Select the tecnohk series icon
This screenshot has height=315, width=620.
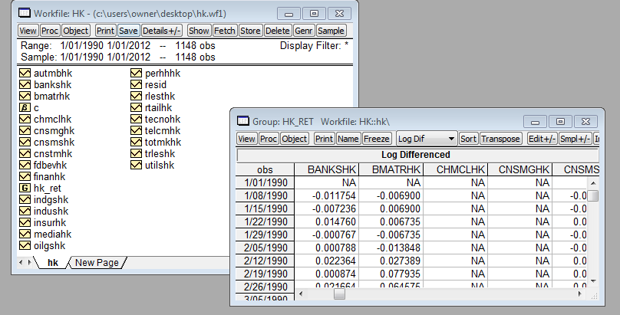point(136,120)
